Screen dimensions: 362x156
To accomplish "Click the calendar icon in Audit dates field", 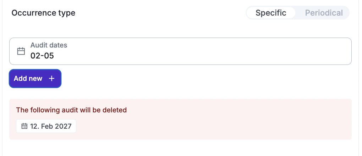I will click(x=21, y=51).
